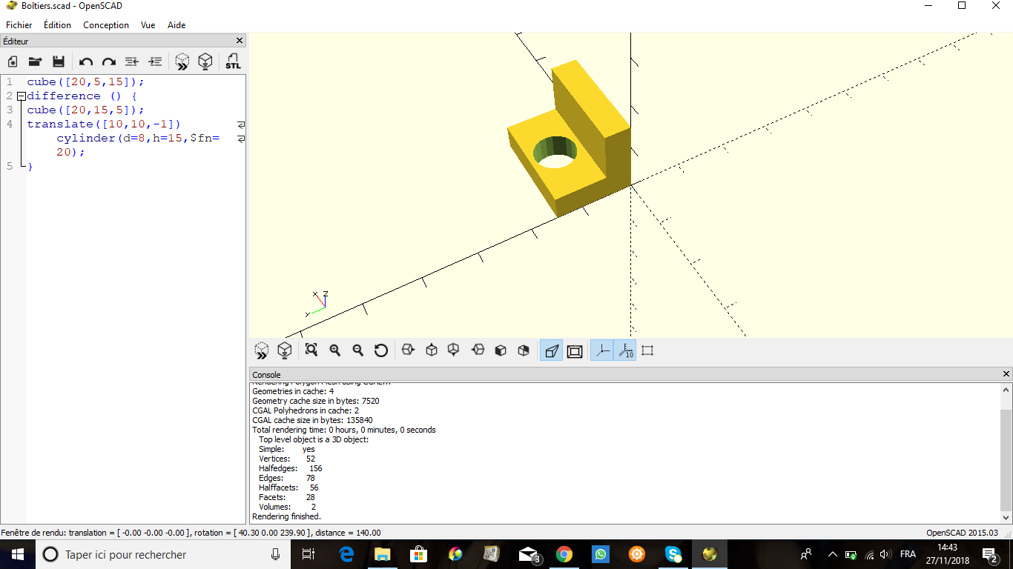Toggle Perspective projection mode
The width and height of the screenshot is (1013, 569).
pos(551,350)
